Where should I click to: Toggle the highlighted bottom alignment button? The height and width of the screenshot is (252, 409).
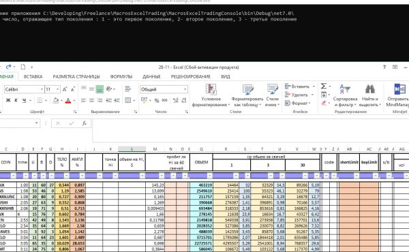(100, 89)
